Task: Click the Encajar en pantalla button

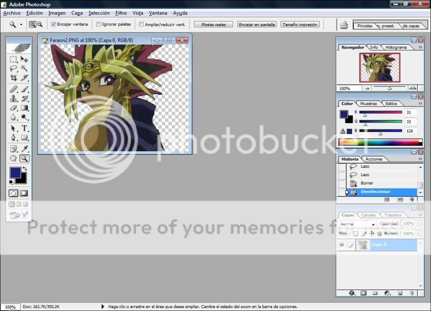Action: coord(257,24)
